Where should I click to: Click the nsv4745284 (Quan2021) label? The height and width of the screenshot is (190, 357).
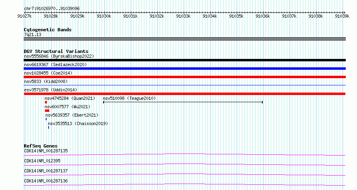(x=70, y=98)
